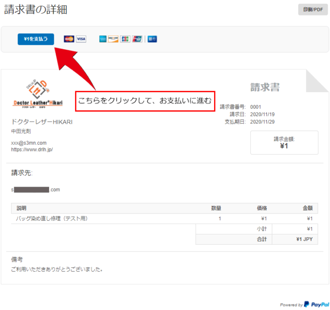Screen dimensions: 330x310
Task: Click the 合計 ¥1 JPY total row
Action: point(302,239)
